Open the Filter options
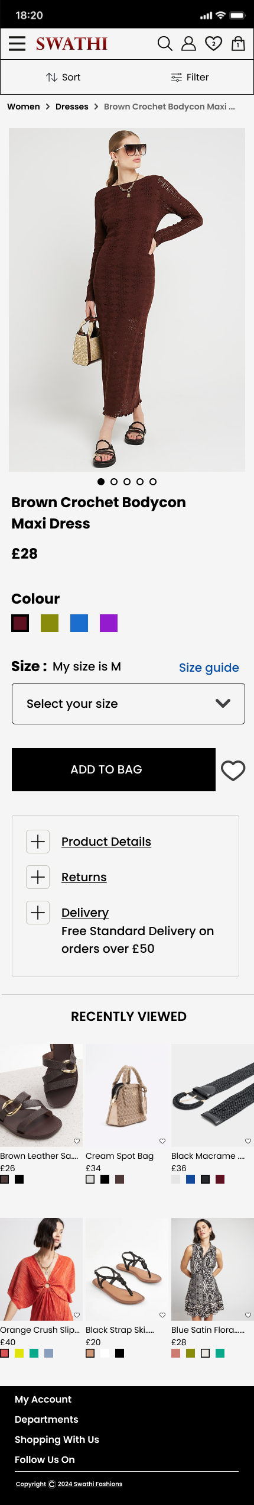254x1505 pixels. pos(190,77)
